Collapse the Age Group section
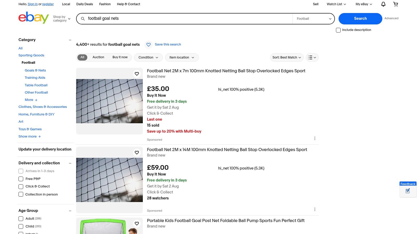Viewport: 417px width, 234px height. [70, 211]
